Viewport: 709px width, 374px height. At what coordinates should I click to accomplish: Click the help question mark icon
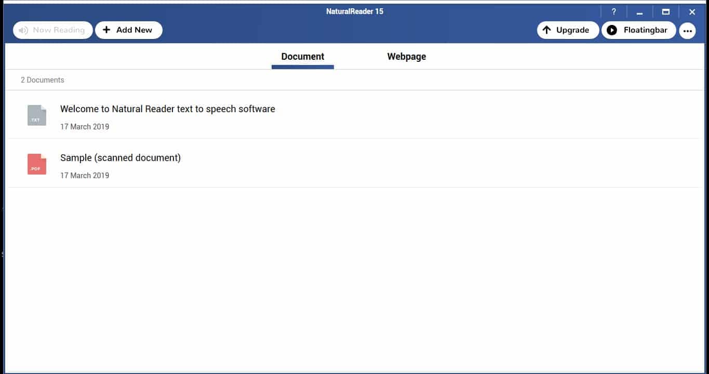pos(613,12)
